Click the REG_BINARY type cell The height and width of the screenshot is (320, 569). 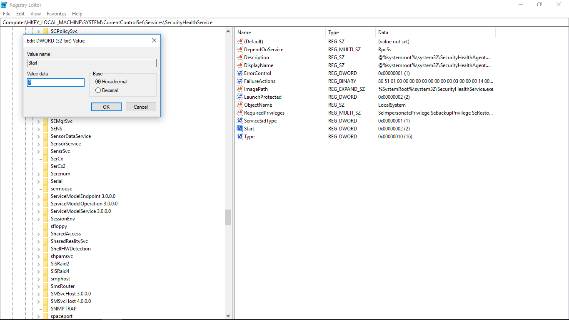343,81
